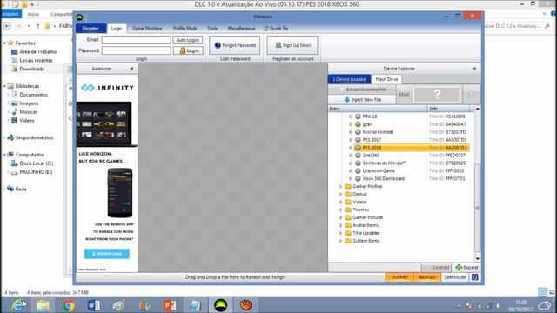The height and width of the screenshot is (313, 557).
Task: Click the System Items folder icon
Action: tap(348, 241)
